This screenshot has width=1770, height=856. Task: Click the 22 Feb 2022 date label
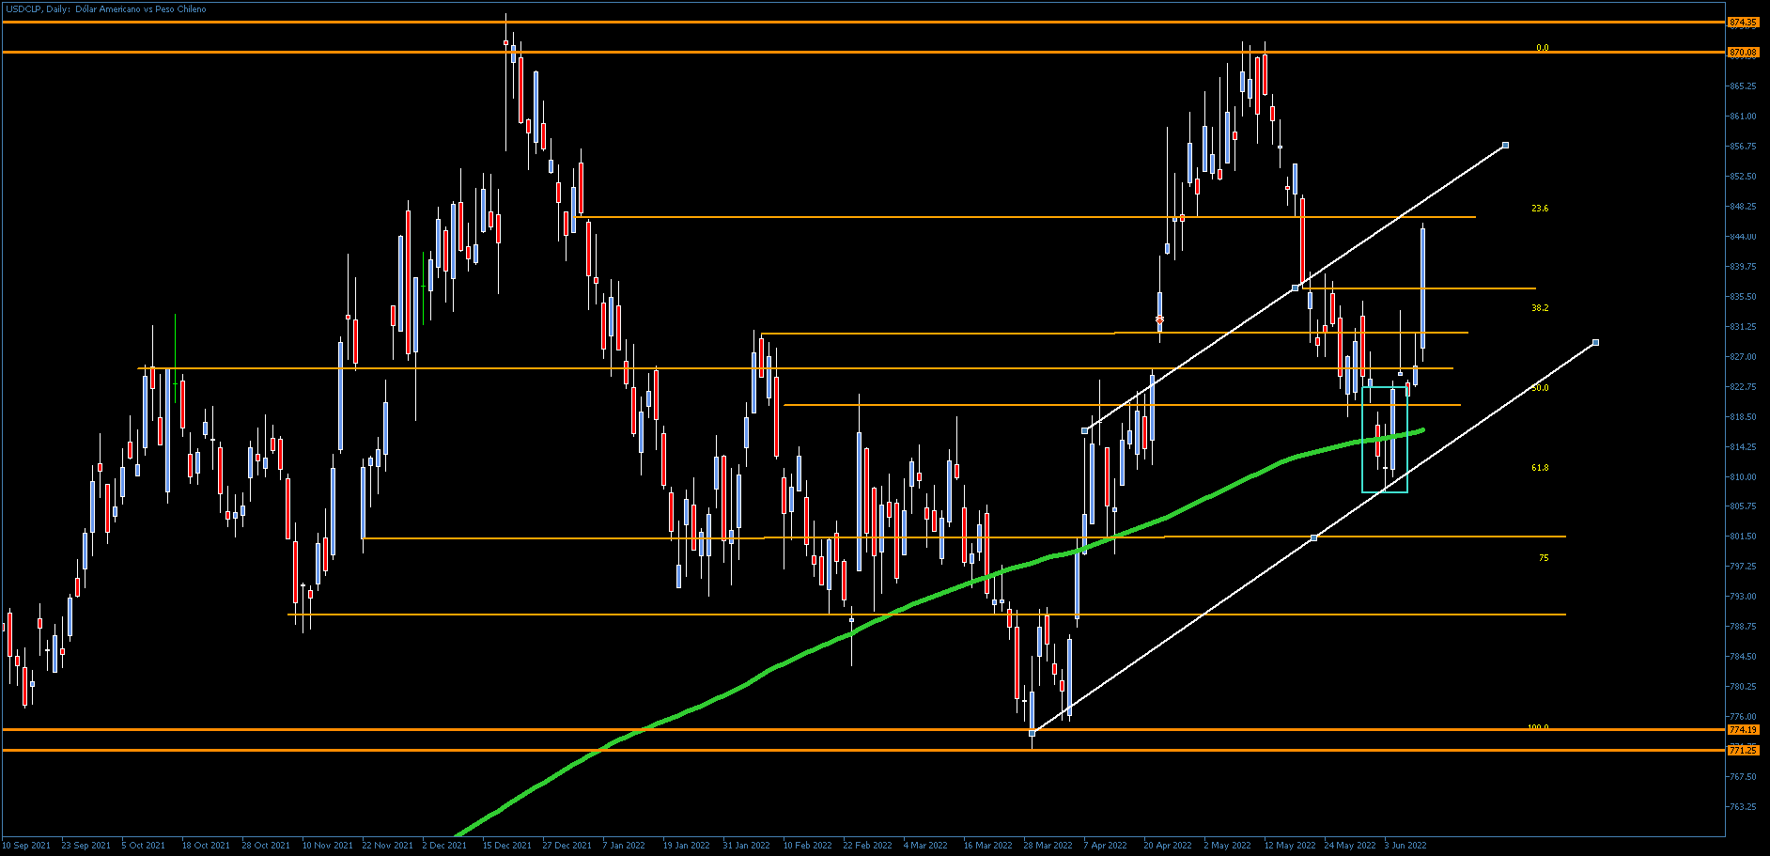pyautogui.click(x=867, y=846)
